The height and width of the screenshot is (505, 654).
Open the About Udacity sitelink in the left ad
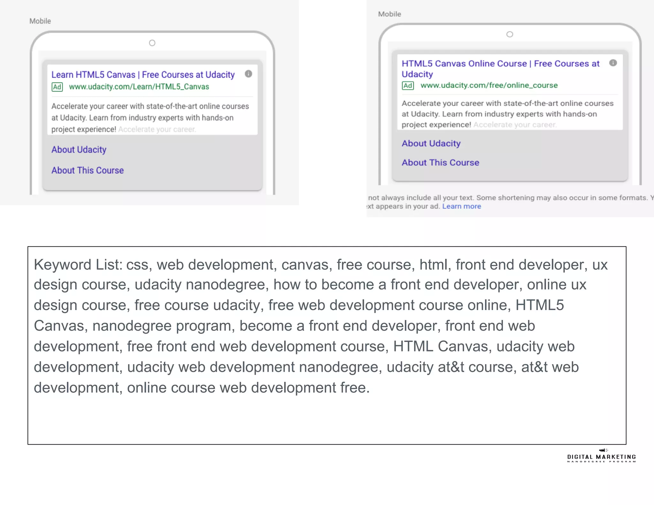[79, 150]
